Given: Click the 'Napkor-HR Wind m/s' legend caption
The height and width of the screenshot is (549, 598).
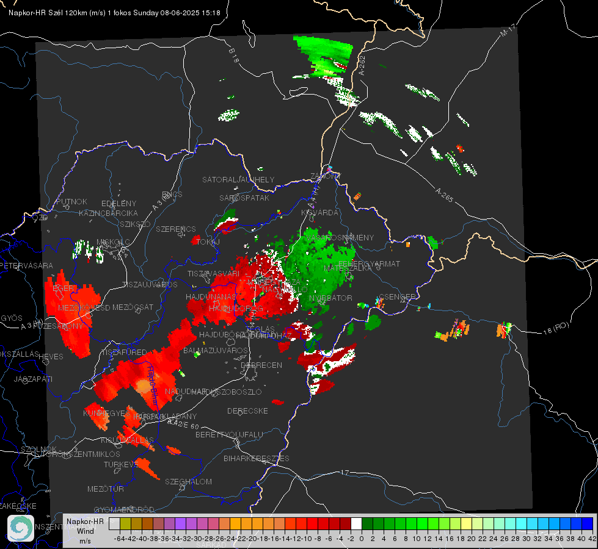Looking at the screenshot, I should coord(85,531).
